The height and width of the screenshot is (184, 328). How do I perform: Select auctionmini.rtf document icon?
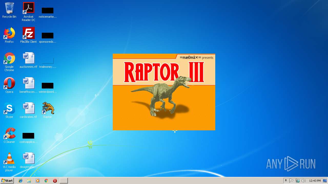pos(28,60)
